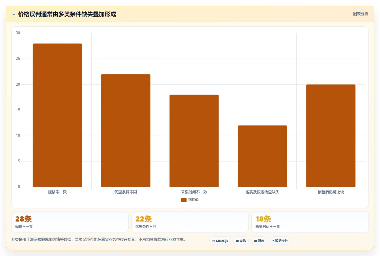Click the 运费及服务信息缺失 x-axis label

click(262, 192)
